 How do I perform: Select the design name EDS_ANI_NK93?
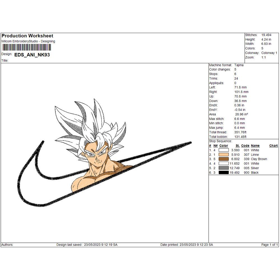(32, 55)
